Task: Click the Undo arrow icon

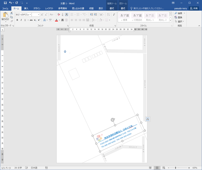Action: pos(11,3)
